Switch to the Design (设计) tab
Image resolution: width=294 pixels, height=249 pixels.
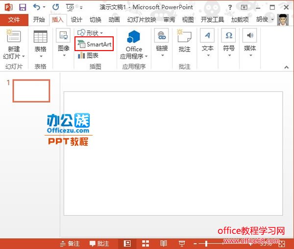(x=76, y=20)
